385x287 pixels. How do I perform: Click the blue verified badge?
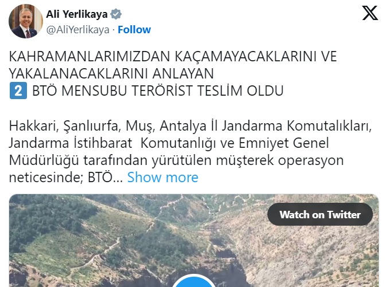116,14
